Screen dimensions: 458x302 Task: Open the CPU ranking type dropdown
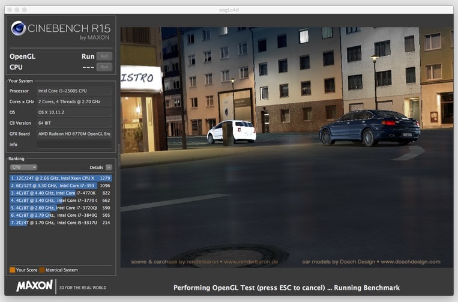pos(24,168)
